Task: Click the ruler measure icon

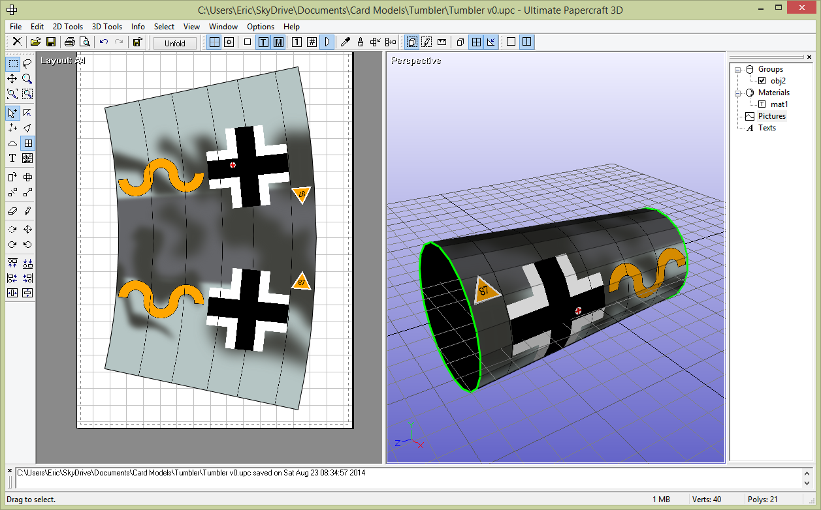Action: [442, 42]
